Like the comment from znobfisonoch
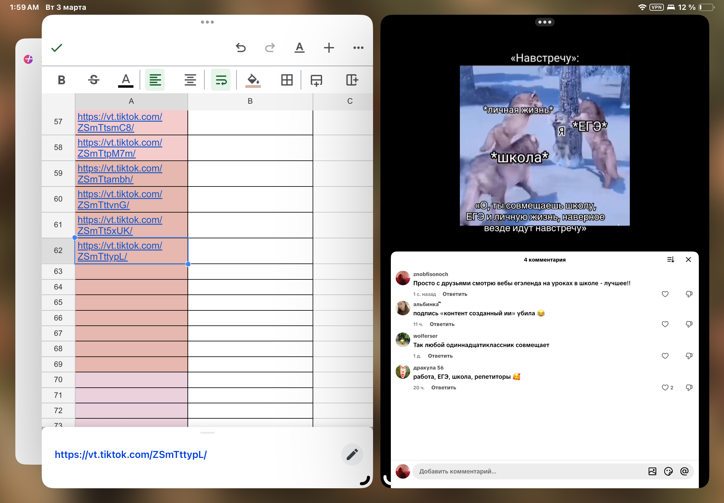 (x=665, y=294)
